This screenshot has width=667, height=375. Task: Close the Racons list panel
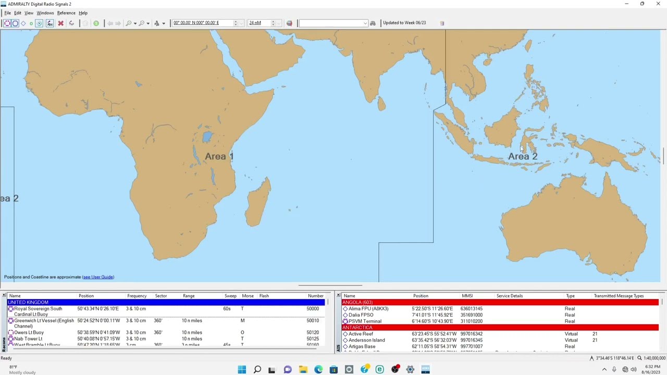click(x=4, y=296)
